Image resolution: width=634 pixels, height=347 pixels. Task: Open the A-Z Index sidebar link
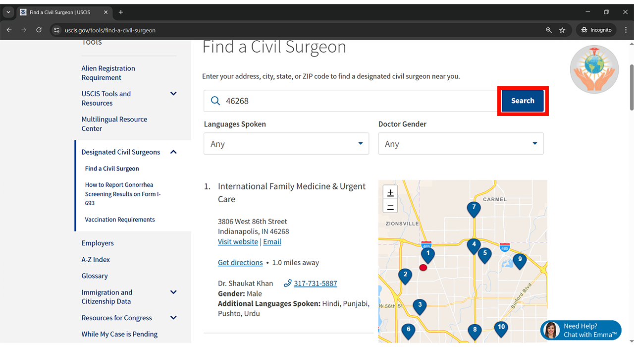pyautogui.click(x=96, y=259)
